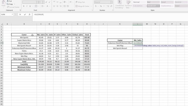
Task: Click the Fill Color bucket icon
Action: point(42,6)
